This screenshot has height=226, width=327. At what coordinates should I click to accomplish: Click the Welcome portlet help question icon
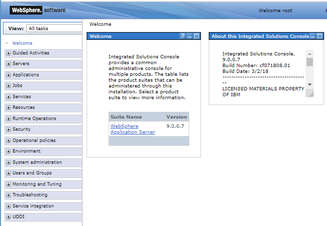point(182,36)
